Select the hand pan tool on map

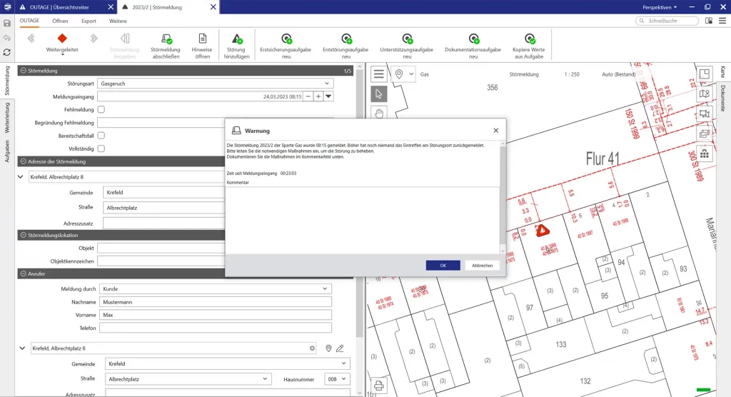point(379,113)
